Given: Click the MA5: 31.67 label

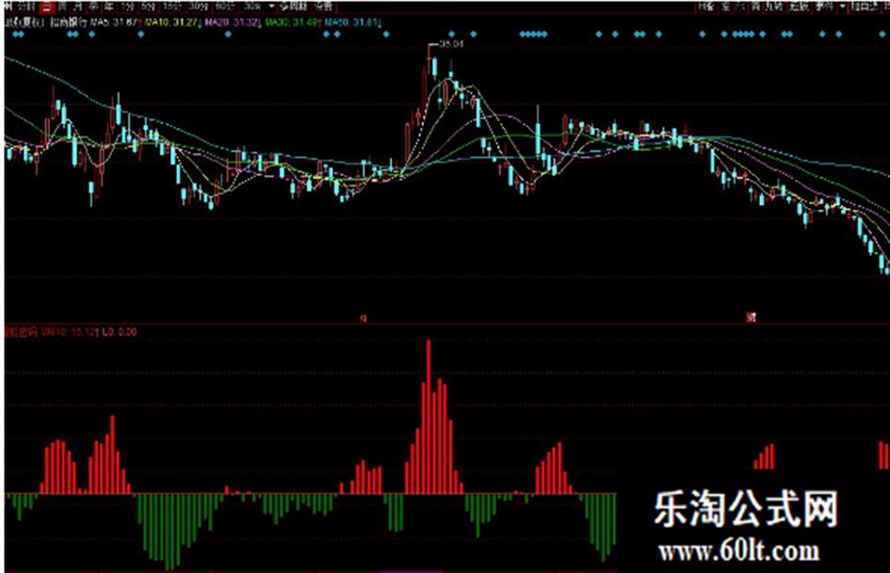Looking at the screenshot, I should pos(114,23).
